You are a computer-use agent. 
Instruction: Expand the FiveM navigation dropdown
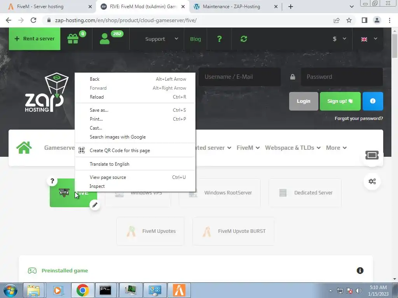248,148
